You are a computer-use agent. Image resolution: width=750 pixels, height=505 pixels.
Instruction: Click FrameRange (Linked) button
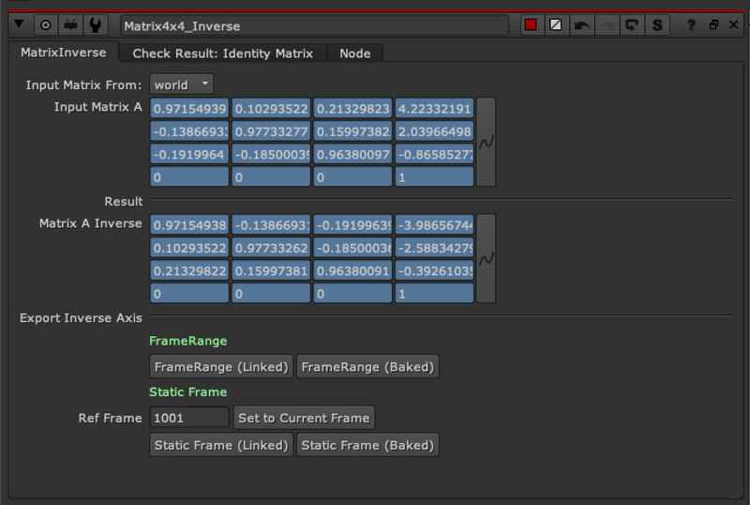coord(221,367)
